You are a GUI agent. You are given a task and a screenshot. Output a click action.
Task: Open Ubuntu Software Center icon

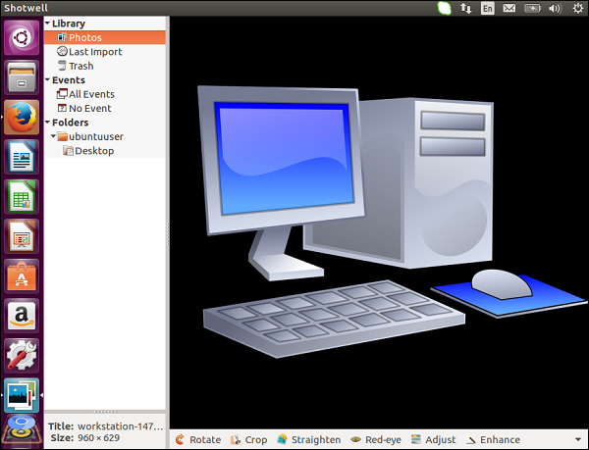pos(22,275)
